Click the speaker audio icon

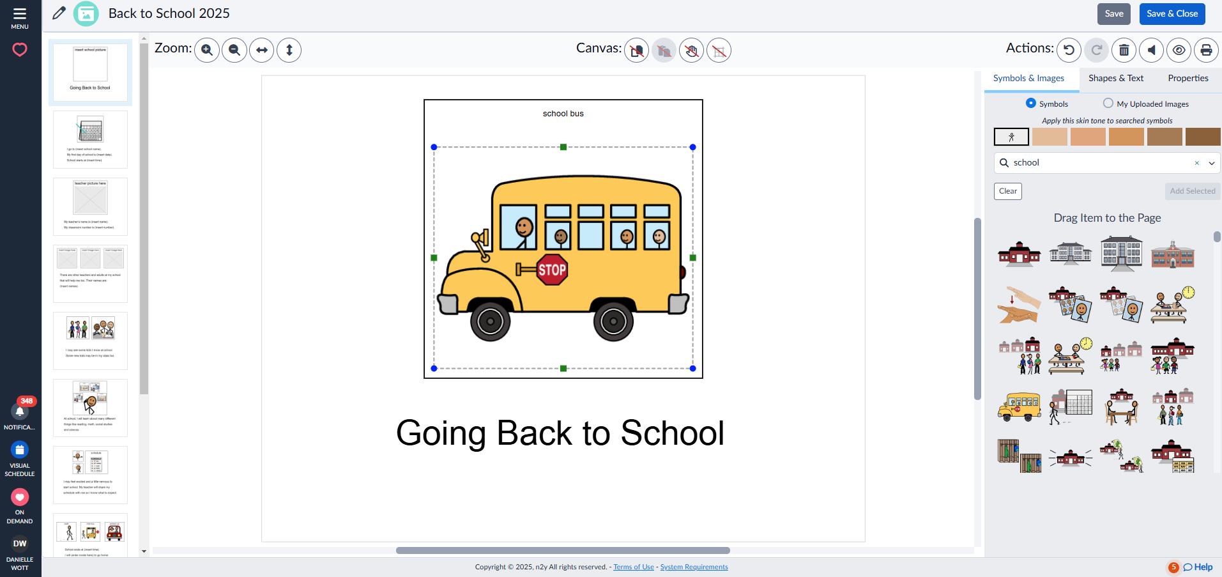1152,50
